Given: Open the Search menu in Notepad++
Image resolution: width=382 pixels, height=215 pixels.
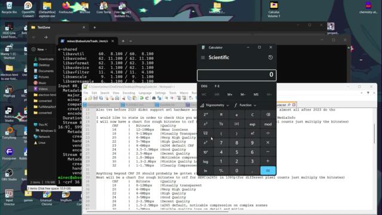Looking at the screenshot, I should (105, 93).
